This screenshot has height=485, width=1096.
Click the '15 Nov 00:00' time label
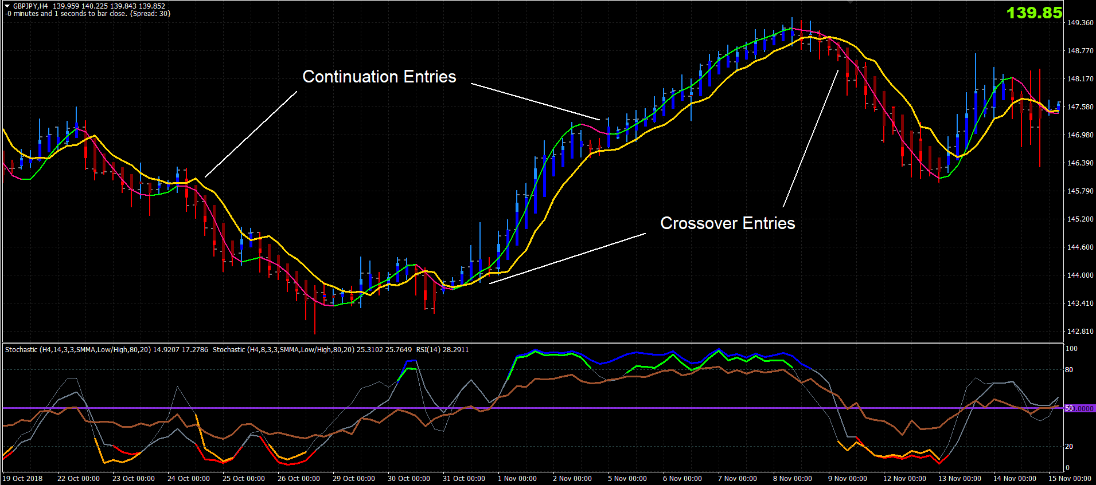pyautogui.click(x=1070, y=479)
